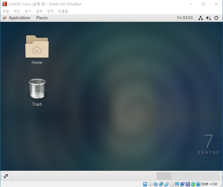Click the power icon in top panel
Screen dimensions: 223x187
pyautogui.click(x=216, y=18)
